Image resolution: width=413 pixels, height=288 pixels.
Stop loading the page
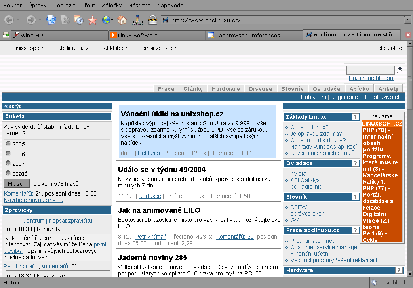(x=65, y=20)
